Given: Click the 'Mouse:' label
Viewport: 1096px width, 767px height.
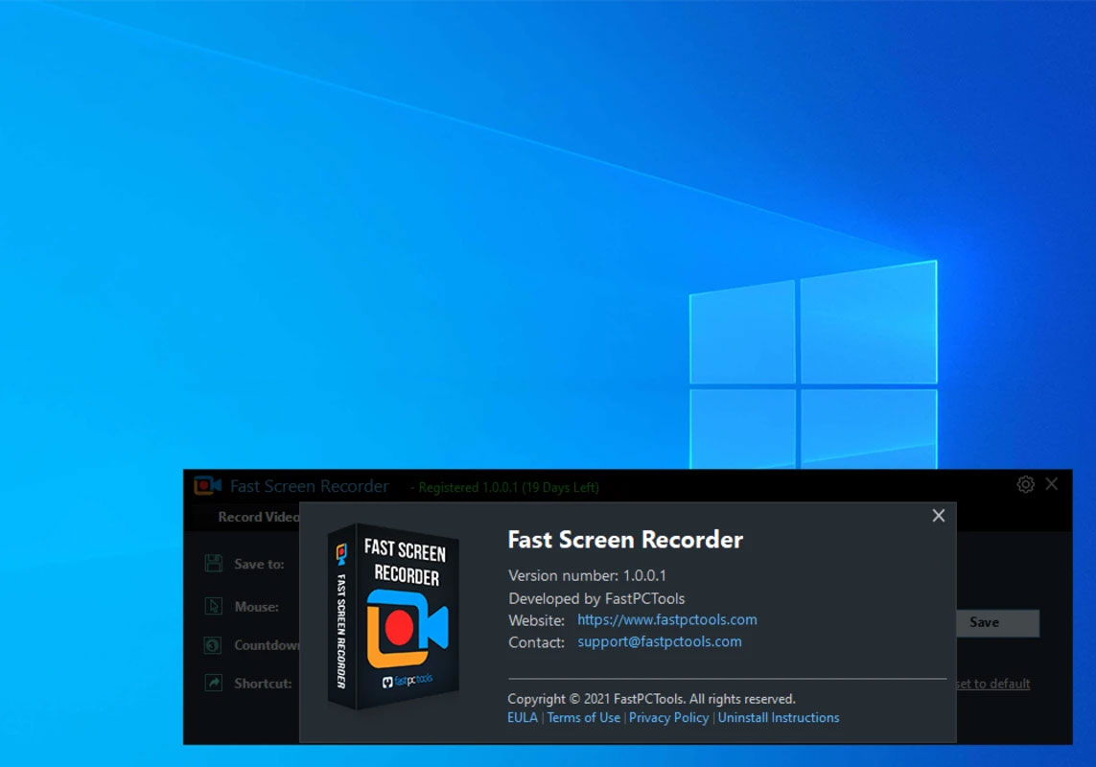Looking at the screenshot, I should [x=257, y=607].
